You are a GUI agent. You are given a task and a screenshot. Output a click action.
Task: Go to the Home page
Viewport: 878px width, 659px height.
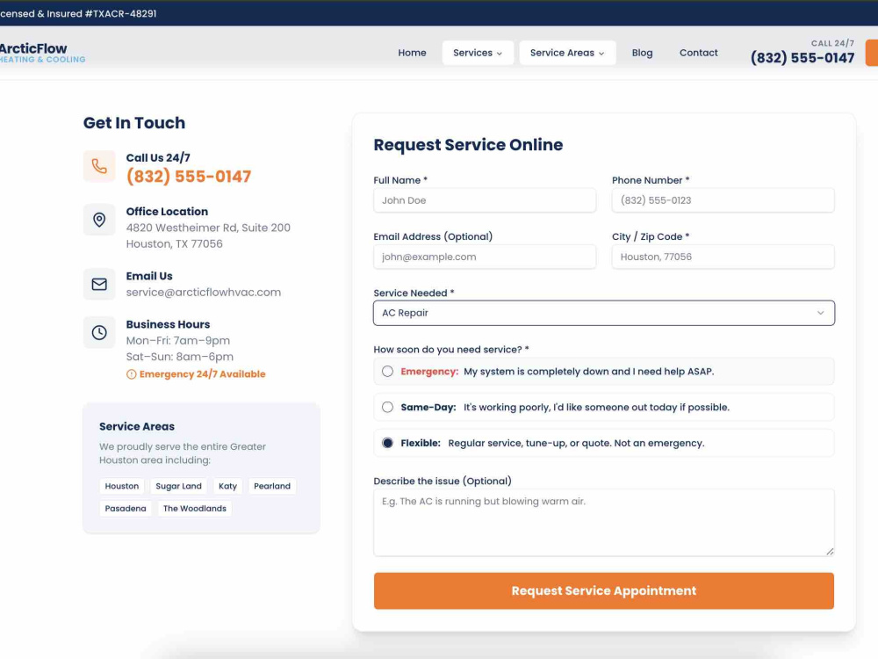pyautogui.click(x=412, y=53)
